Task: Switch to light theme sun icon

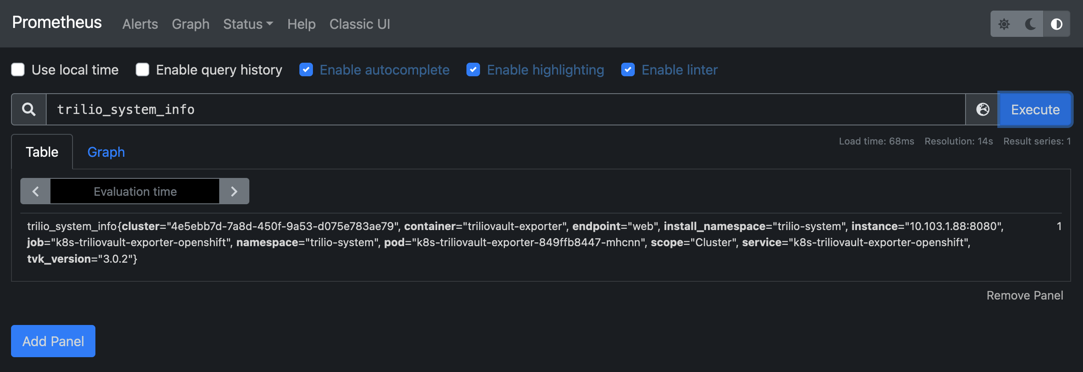Action: coord(1004,24)
